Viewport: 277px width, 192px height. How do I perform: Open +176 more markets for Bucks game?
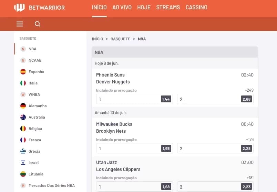point(250,140)
